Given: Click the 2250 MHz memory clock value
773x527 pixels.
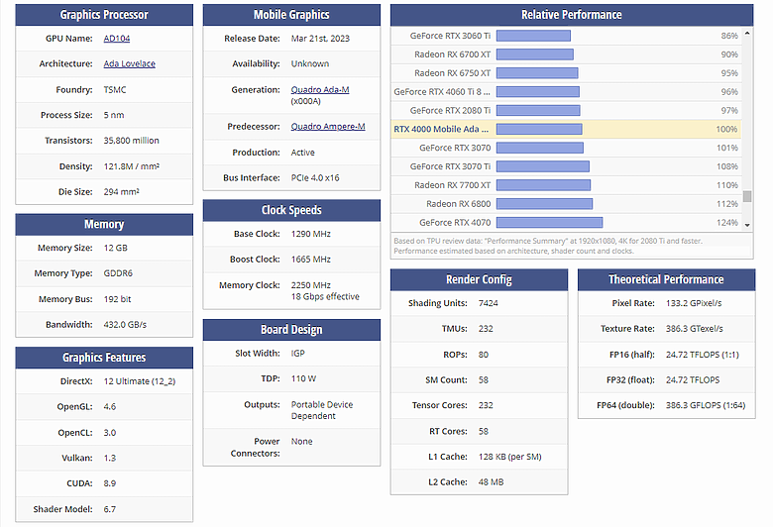Looking at the screenshot, I should click(x=310, y=285).
